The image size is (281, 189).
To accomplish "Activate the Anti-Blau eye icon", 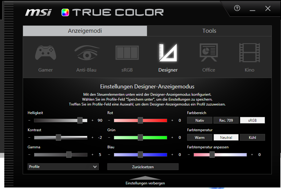I will click(87, 53).
